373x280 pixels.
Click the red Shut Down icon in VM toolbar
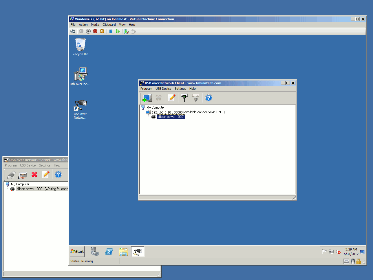point(95,31)
